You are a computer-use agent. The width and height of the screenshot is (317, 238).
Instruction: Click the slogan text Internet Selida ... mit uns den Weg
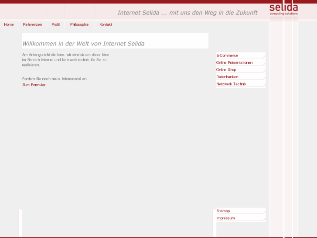(187, 13)
